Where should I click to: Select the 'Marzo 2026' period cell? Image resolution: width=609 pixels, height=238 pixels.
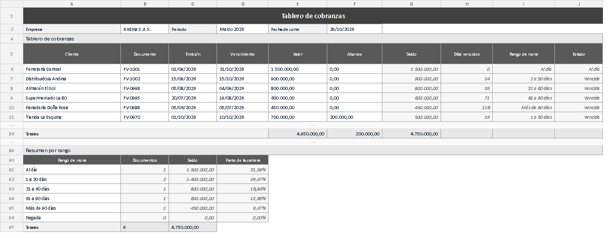(243, 29)
